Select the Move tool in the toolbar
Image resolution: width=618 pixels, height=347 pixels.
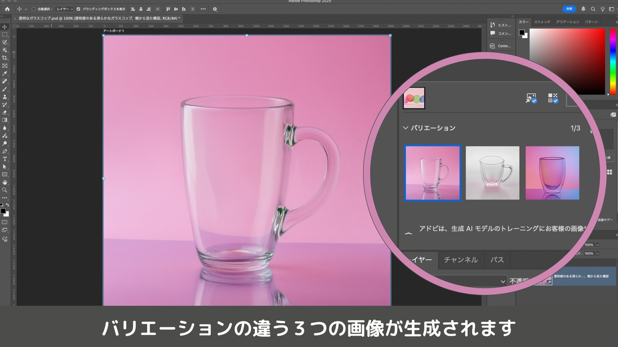click(5, 27)
